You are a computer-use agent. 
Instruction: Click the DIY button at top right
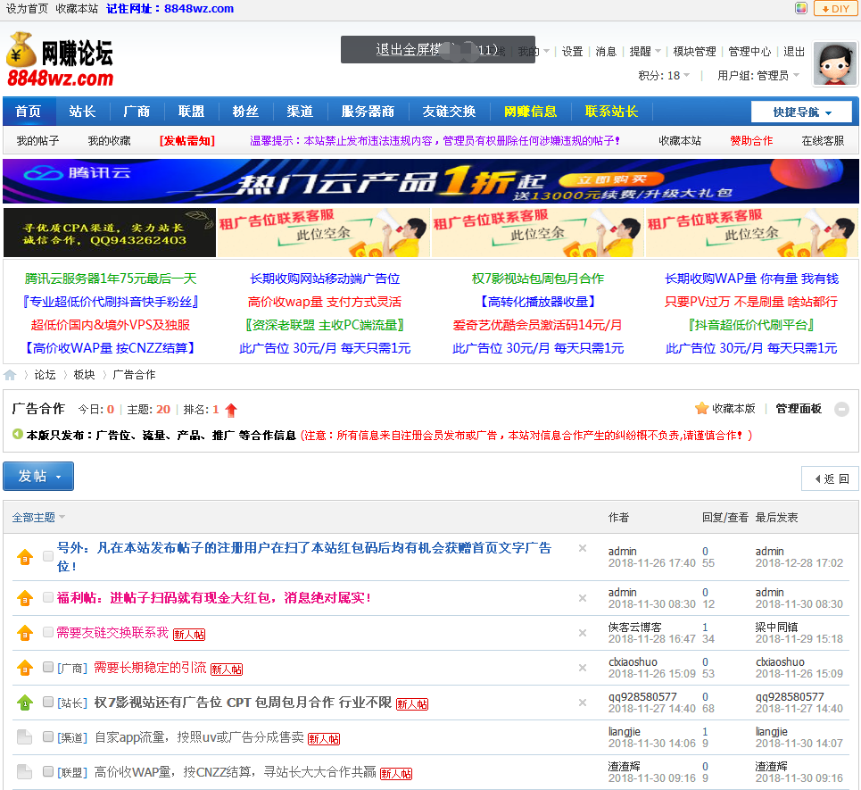[834, 9]
